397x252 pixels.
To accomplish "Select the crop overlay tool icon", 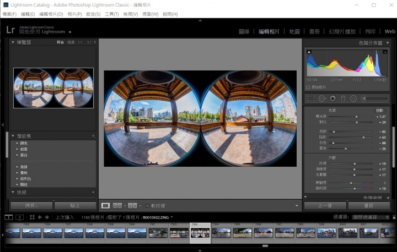I will pyautogui.click(x=310, y=98).
